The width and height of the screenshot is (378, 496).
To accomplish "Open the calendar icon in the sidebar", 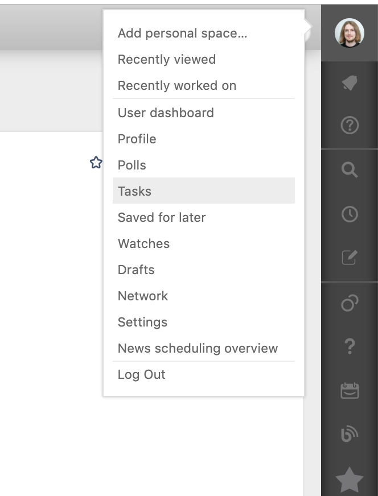I will click(x=349, y=391).
